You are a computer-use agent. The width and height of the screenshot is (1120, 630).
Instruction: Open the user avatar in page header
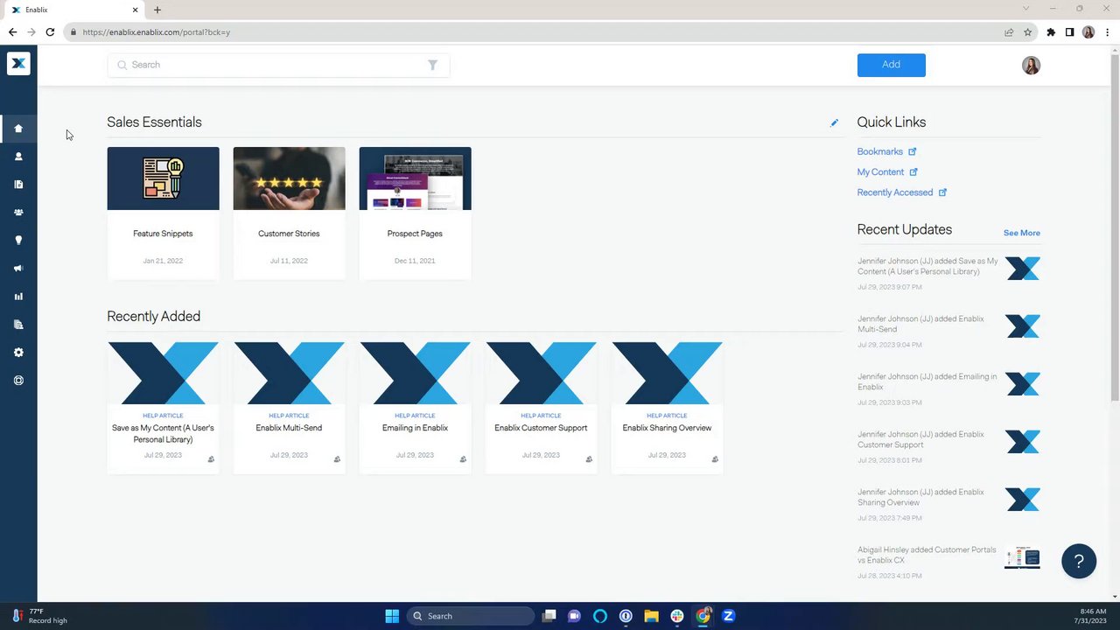pos(1031,66)
